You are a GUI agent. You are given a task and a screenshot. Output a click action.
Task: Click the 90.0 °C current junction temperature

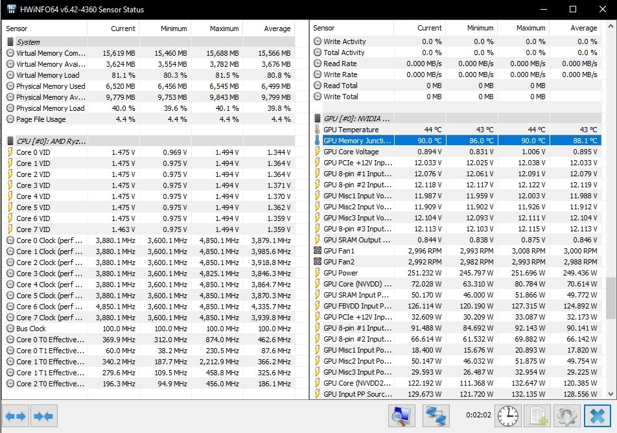429,141
